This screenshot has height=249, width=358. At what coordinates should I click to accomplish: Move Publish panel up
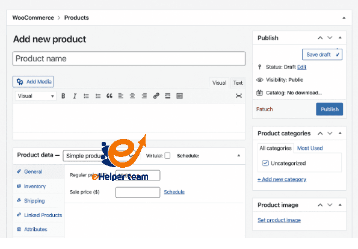coord(320,38)
